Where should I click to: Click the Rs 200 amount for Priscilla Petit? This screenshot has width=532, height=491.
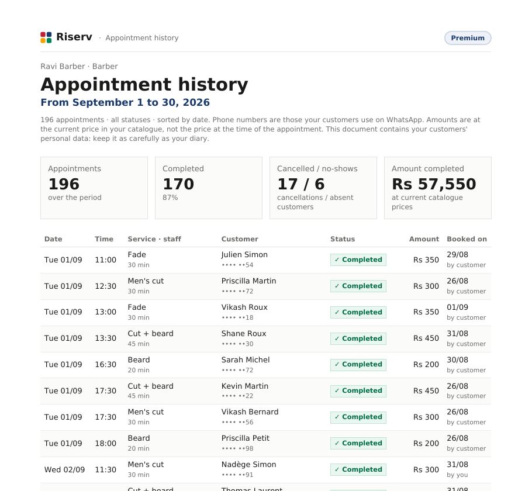click(x=426, y=444)
